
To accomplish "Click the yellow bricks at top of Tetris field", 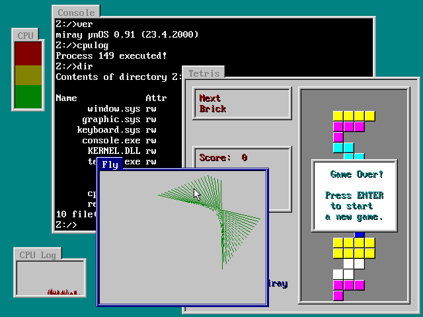I will [x=354, y=116].
